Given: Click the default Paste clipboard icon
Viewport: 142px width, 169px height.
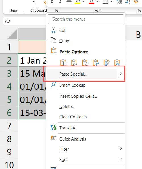Looking at the screenshot, I should pos(63,63).
